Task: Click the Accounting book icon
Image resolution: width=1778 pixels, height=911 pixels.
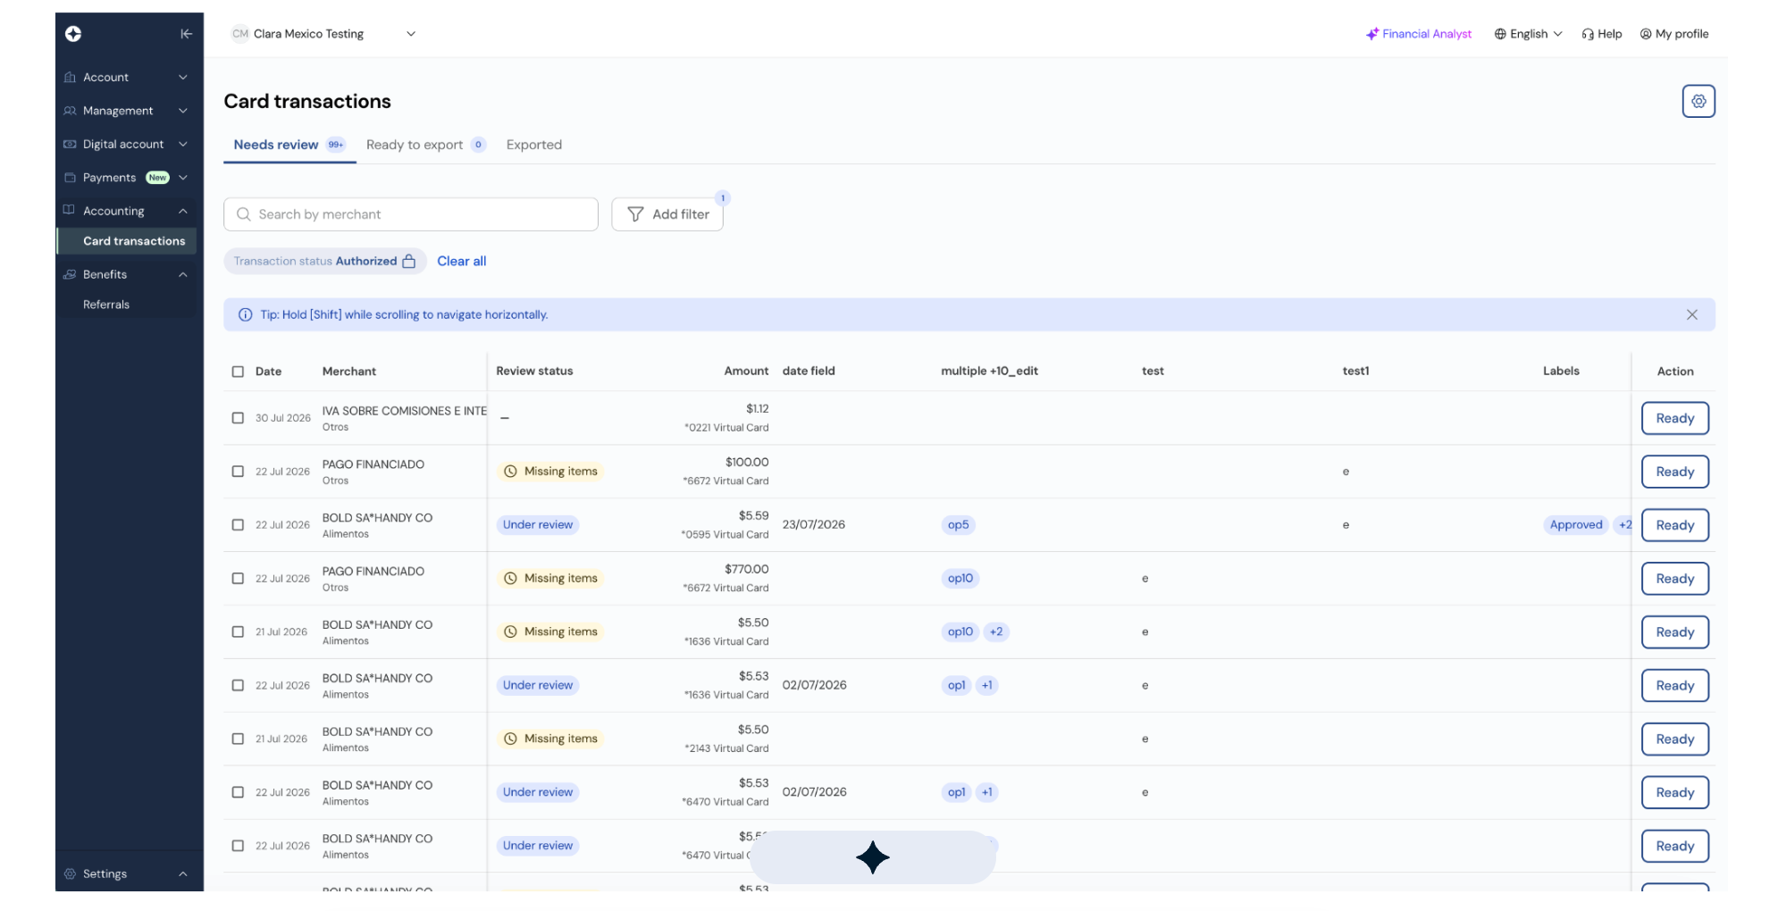Action: point(69,210)
